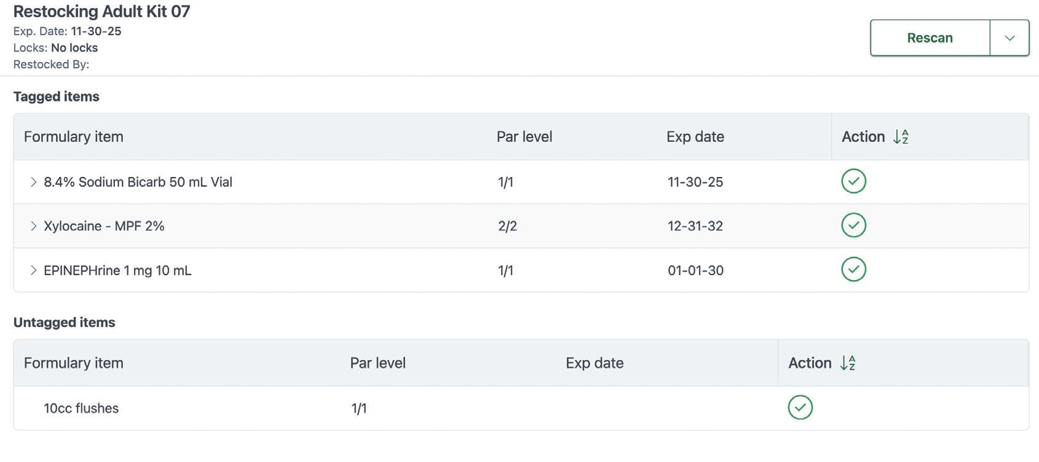Expand the EPINEPHrine 1 mg row
The image size is (1039, 462).
click(34, 270)
